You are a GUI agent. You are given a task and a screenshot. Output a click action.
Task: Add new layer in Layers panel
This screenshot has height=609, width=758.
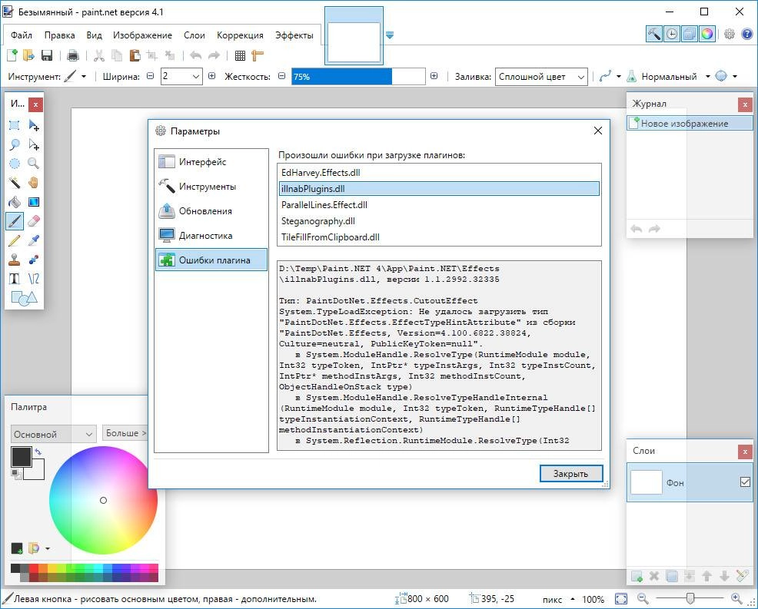coord(637,576)
